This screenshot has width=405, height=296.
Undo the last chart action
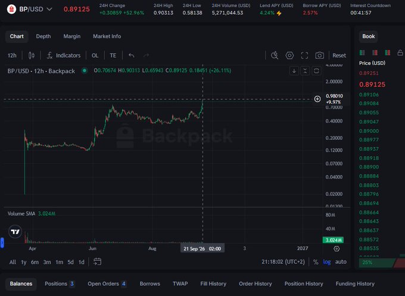point(131,55)
